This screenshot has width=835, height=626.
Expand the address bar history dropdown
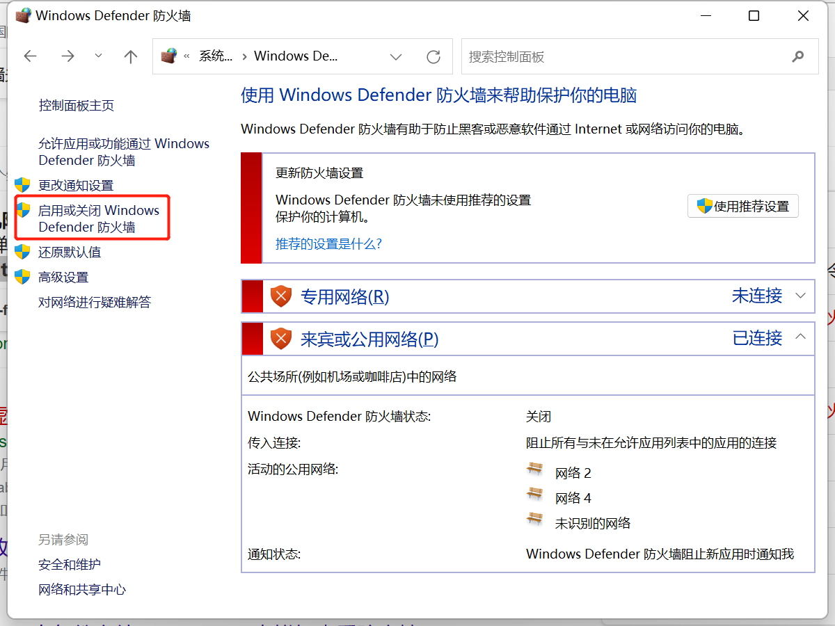(396, 57)
